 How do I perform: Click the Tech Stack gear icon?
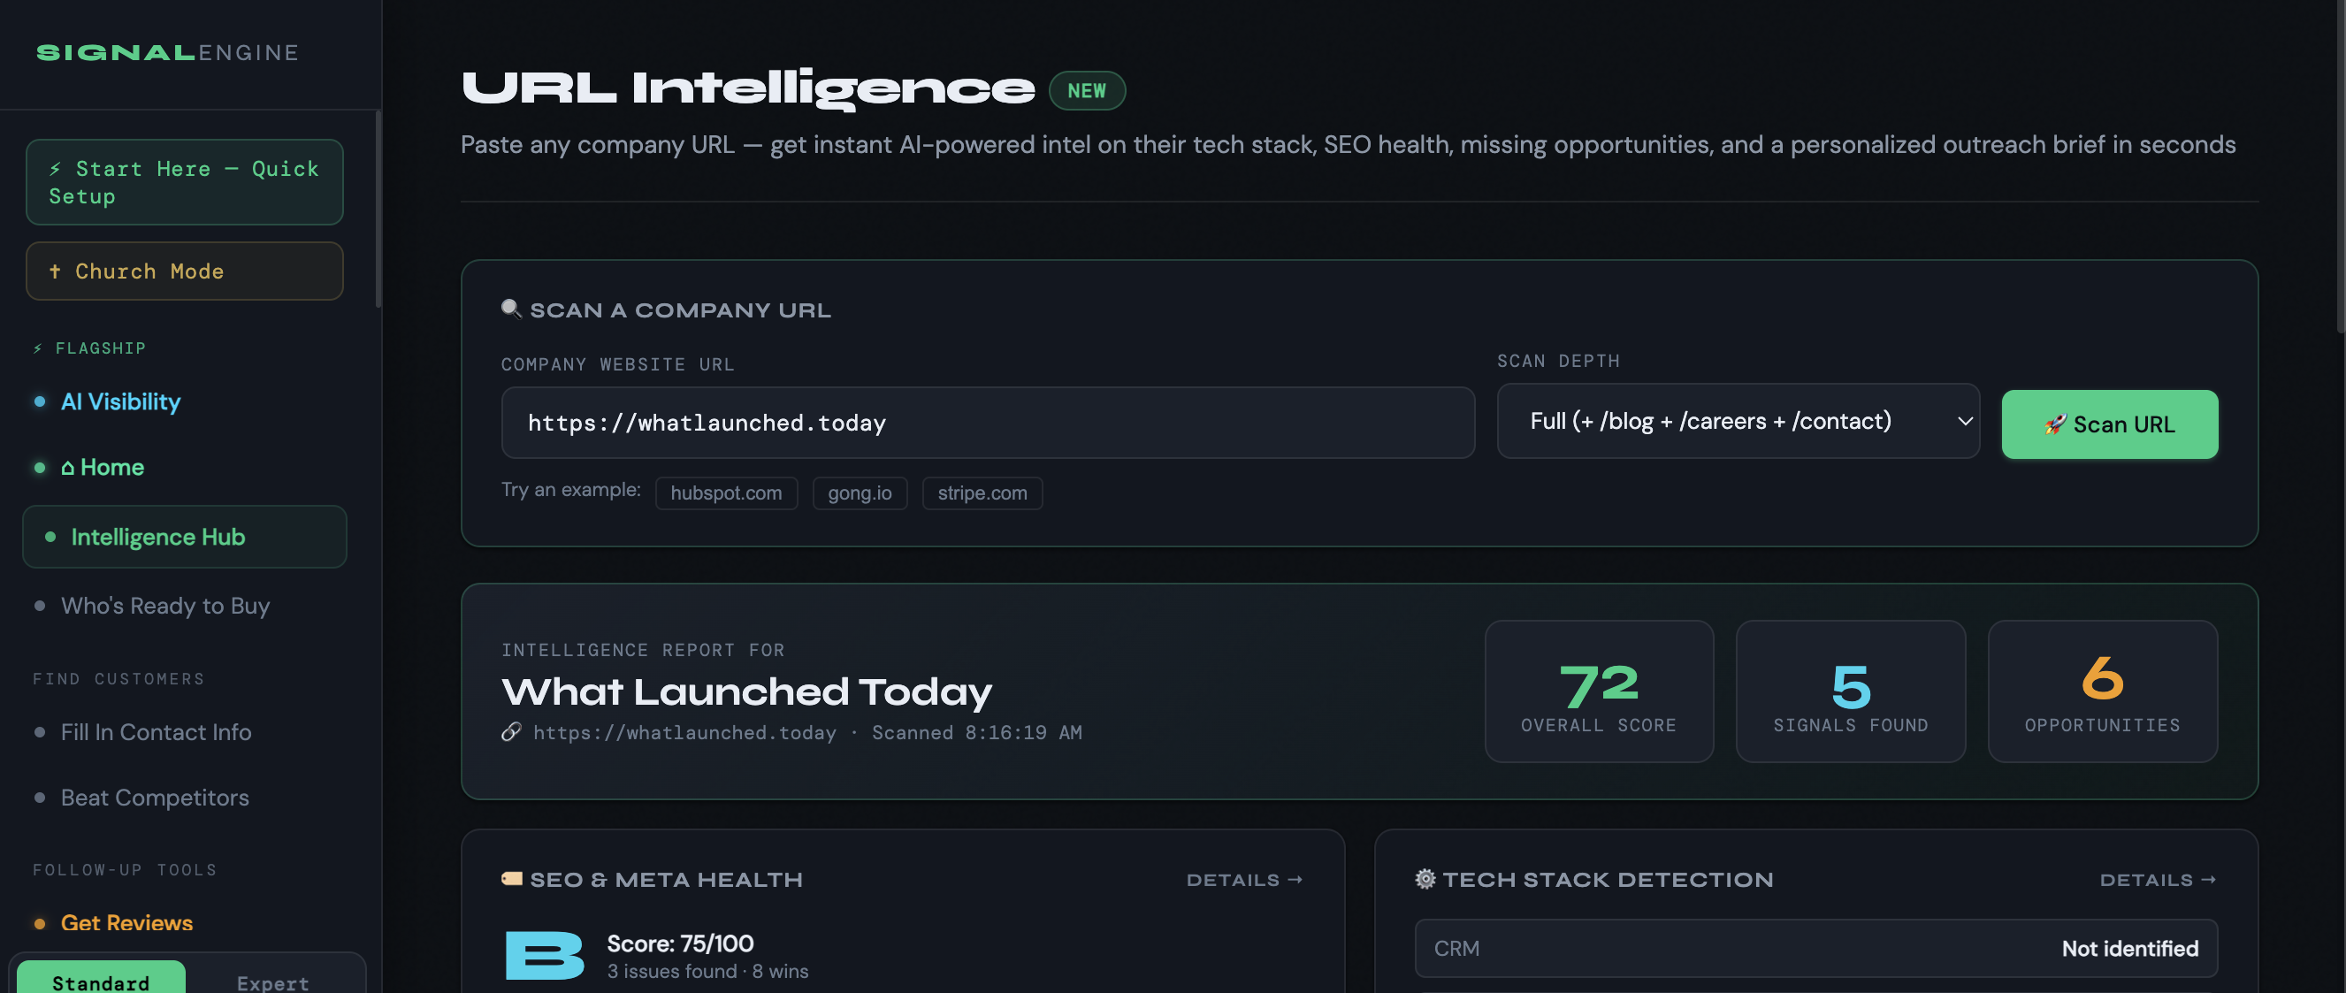tap(1425, 879)
